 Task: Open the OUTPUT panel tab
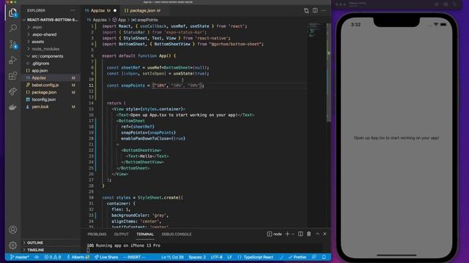pyautogui.click(x=122, y=234)
